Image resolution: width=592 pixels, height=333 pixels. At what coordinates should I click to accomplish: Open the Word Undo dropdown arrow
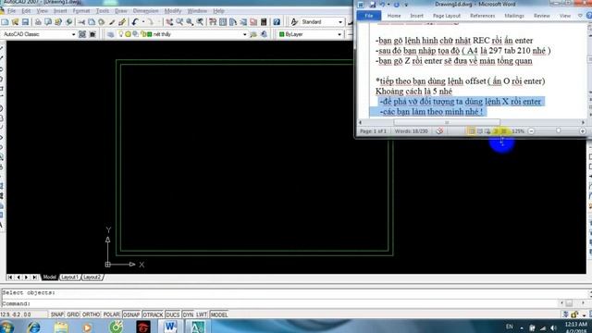coord(388,5)
